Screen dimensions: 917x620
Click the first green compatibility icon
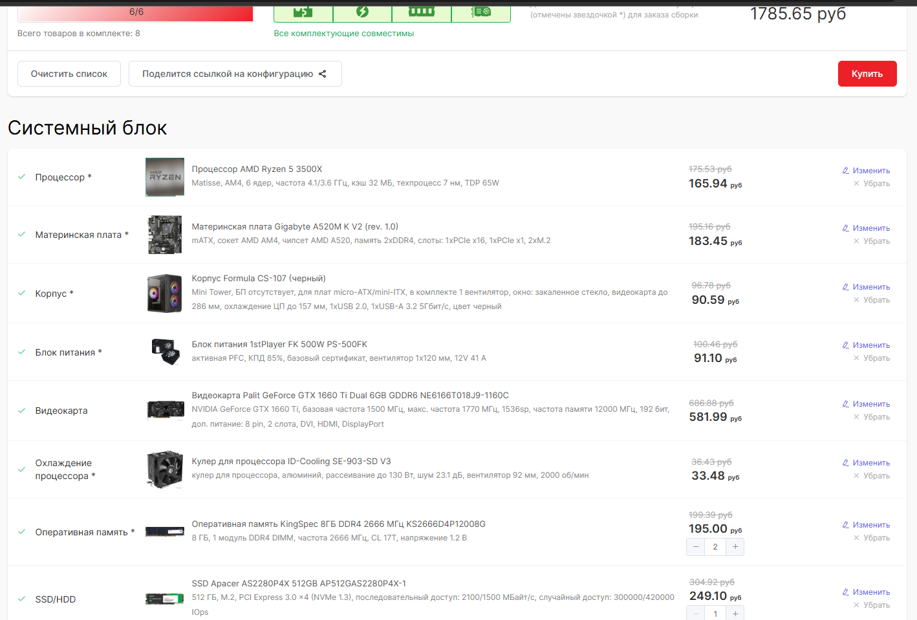[303, 13]
